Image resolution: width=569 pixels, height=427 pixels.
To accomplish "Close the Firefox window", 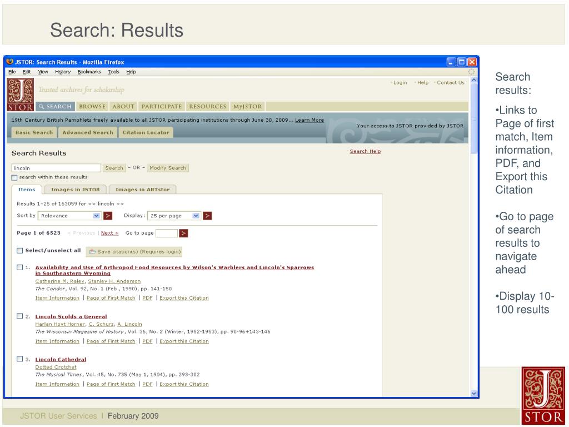I will [472, 62].
